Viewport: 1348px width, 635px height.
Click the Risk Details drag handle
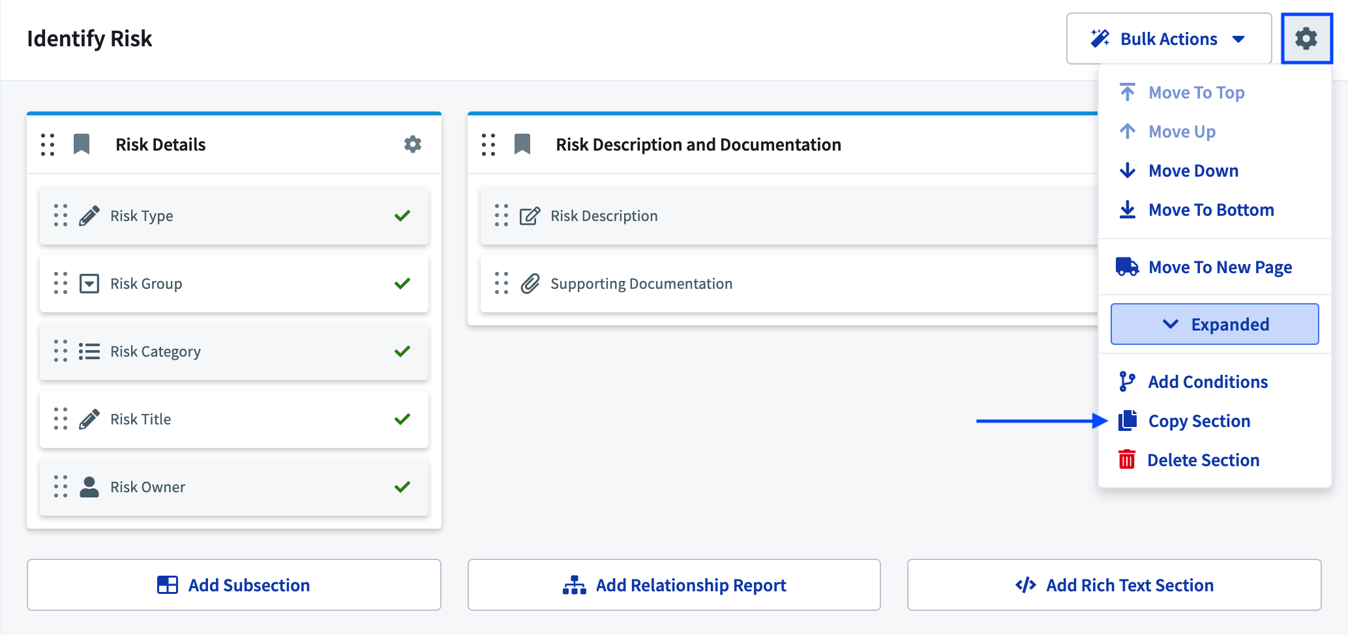click(48, 144)
